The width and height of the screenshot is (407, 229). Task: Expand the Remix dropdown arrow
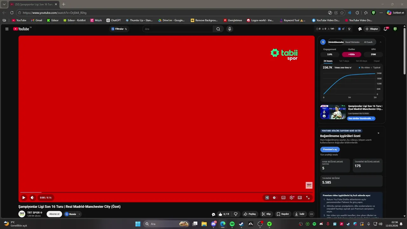[x=79, y=214]
